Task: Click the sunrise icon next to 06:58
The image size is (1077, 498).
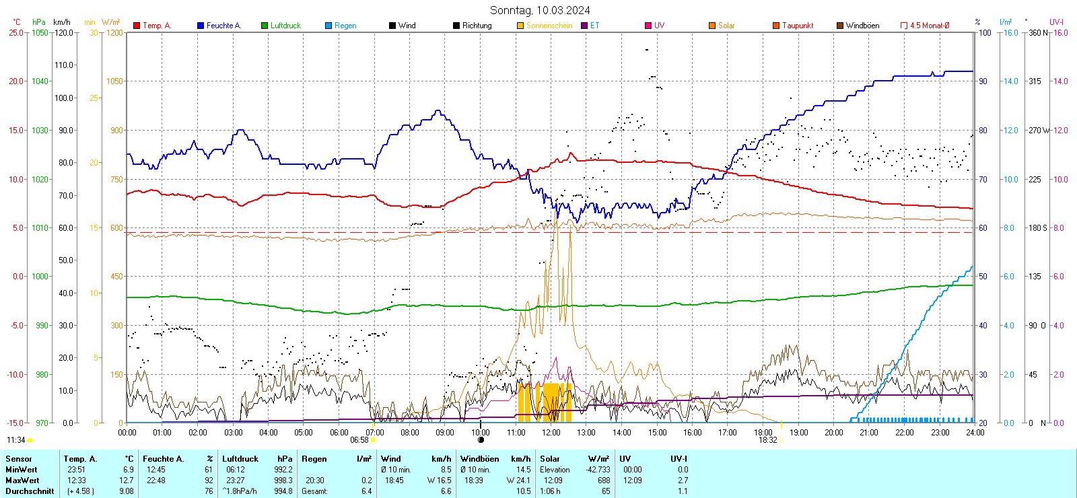Action: tap(374, 440)
